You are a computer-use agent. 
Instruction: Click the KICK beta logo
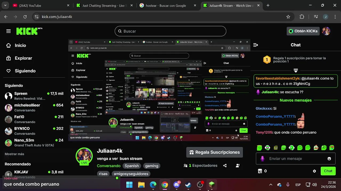click(29, 31)
